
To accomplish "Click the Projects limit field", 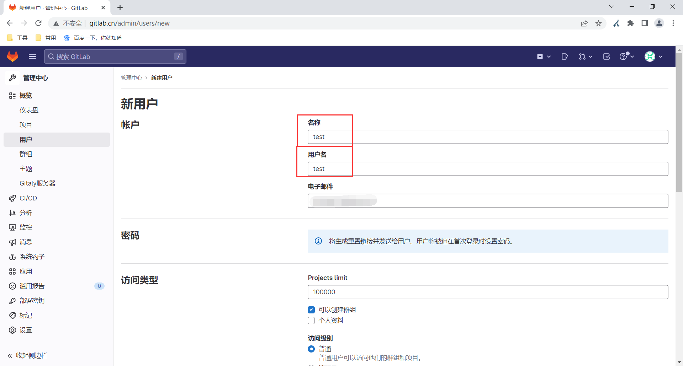I will pyautogui.click(x=488, y=292).
